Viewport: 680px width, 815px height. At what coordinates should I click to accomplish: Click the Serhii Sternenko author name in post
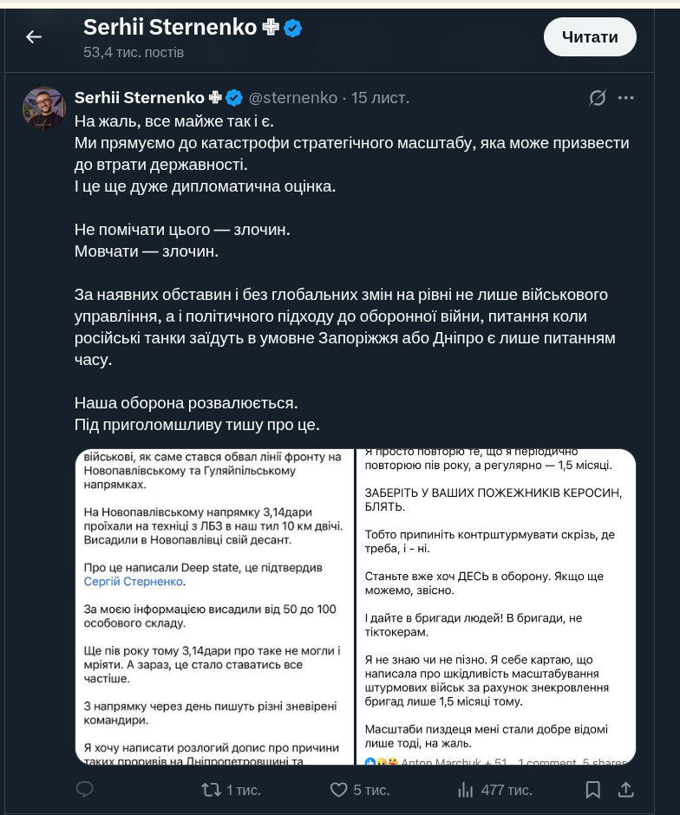(x=140, y=98)
